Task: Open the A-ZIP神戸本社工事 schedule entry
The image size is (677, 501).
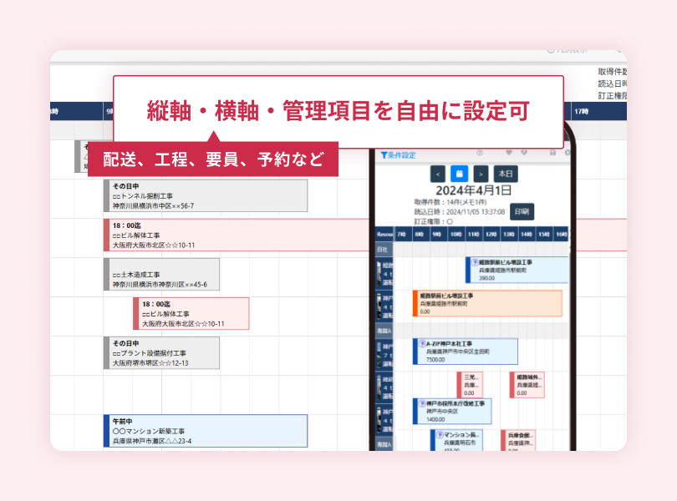Action: click(x=465, y=352)
